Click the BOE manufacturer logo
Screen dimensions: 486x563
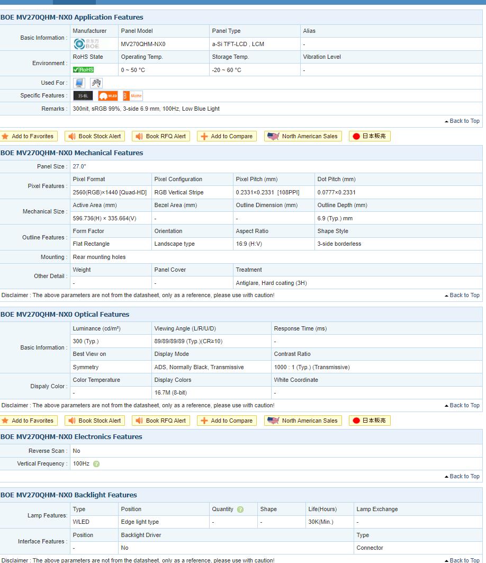86,44
